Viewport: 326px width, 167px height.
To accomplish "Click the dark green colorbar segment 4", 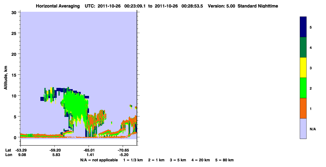I will (303, 47).
